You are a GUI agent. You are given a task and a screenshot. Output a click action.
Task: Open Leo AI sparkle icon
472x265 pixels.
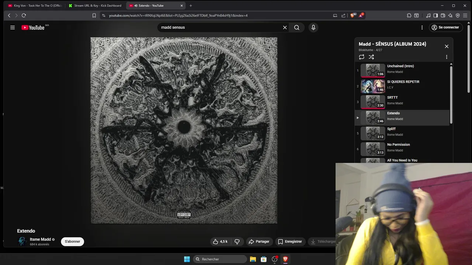point(450,15)
